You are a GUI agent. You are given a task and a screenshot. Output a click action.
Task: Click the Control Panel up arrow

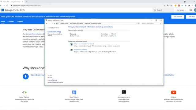pos(55,24)
